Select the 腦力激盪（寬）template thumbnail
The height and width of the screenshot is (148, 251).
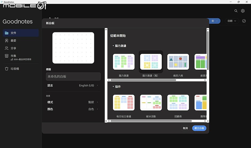coord(151,62)
